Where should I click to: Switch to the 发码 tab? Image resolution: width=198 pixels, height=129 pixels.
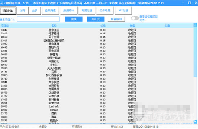(x=35, y=11)
